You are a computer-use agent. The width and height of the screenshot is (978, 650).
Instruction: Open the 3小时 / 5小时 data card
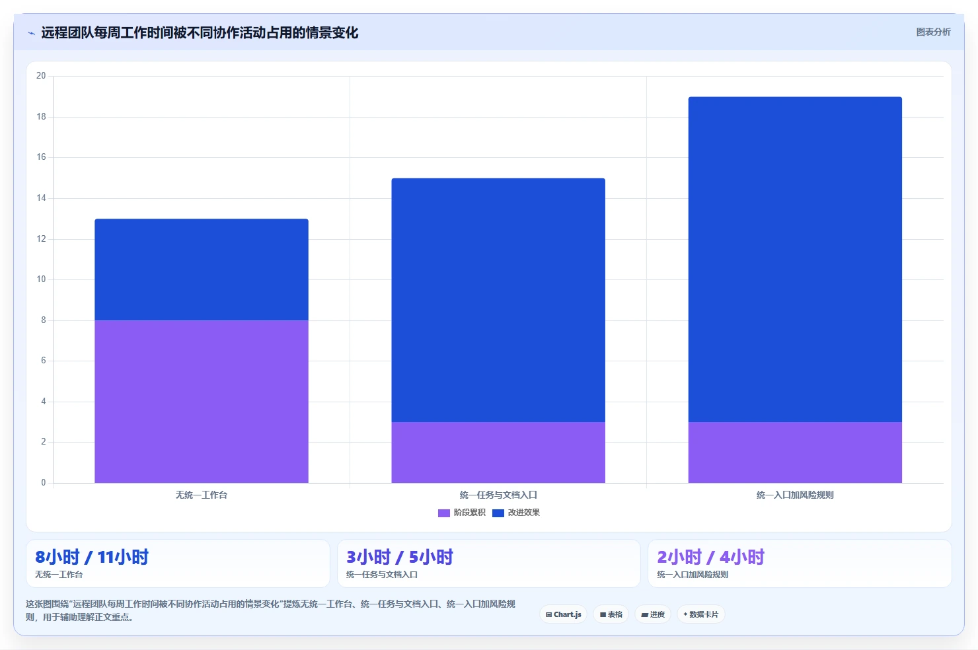pyautogui.click(x=489, y=563)
